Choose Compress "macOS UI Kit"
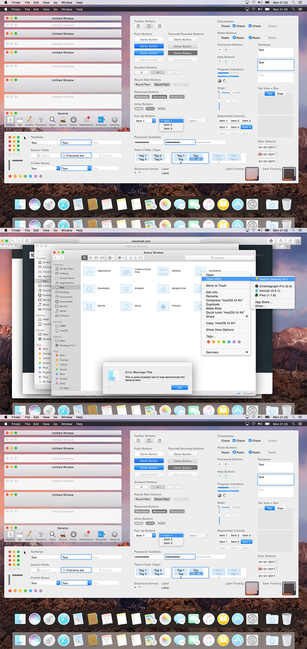The height and width of the screenshot is (649, 307). 226,300
